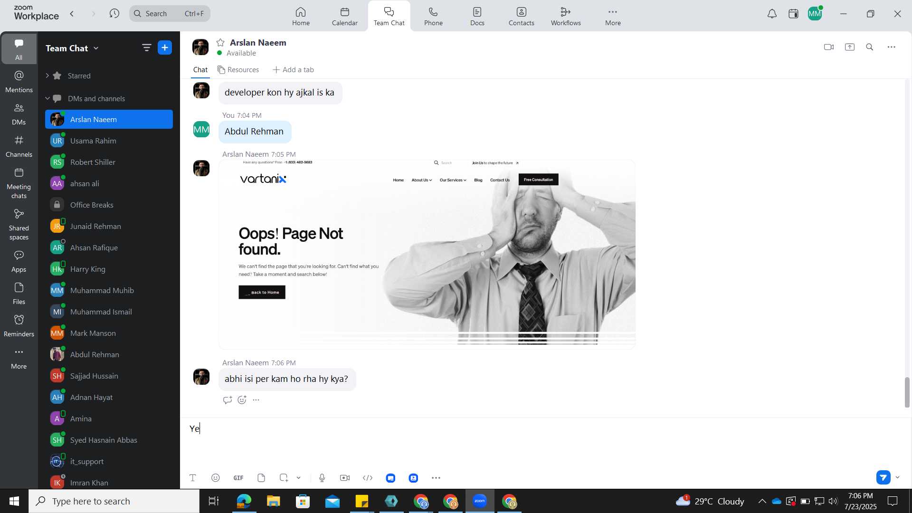Open File Explorer from taskbar
Image resolution: width=912 pixels, height=513 pixels.
(x=273, y=501)
